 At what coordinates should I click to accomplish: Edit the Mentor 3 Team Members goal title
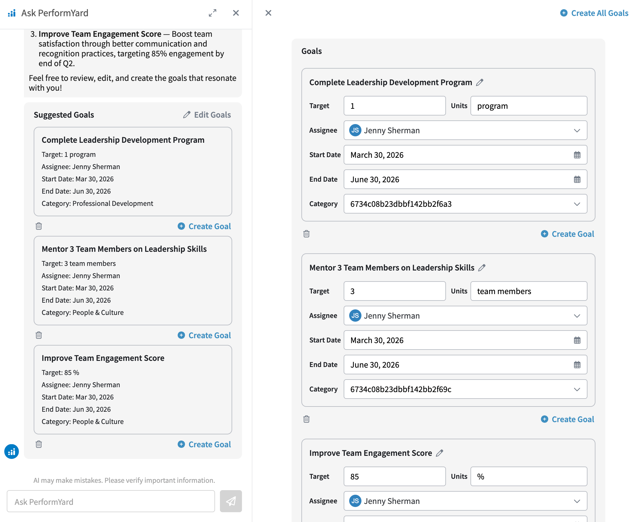click(x=482, y=268)
